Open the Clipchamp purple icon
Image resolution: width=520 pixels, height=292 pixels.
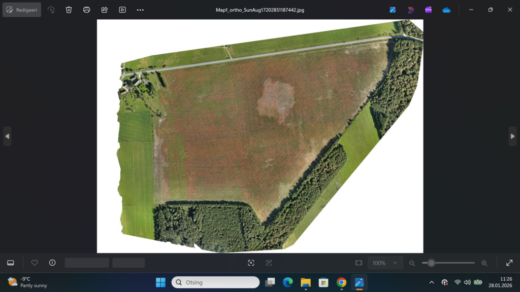(429, 10)
